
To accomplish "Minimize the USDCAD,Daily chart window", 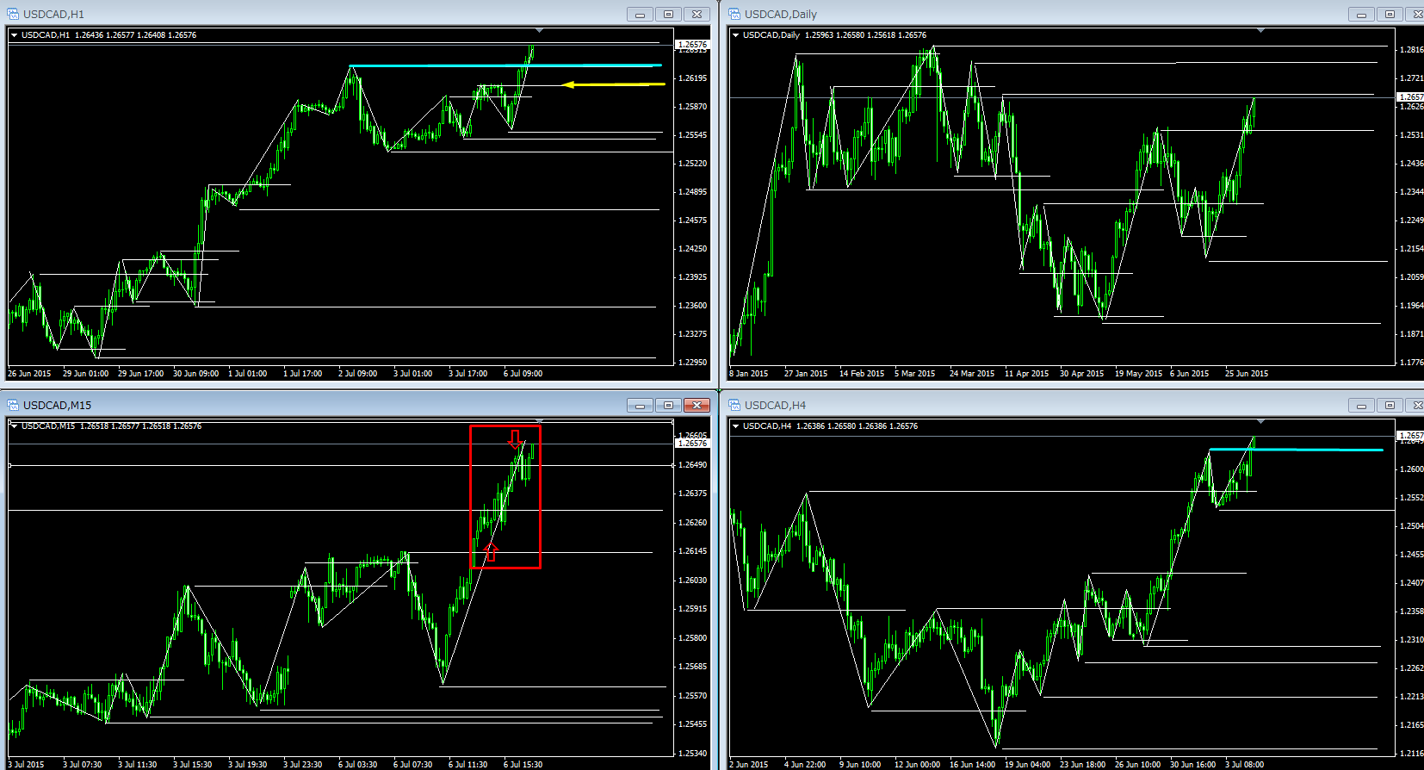I will tap(1361, 14).
